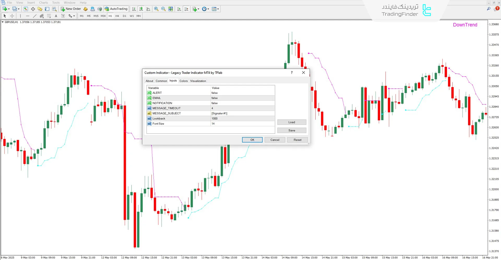This screenshot has height=260, width=501.
Task: Expand the New Chart dropdown arrow
Action: click(x=9, y=9)
